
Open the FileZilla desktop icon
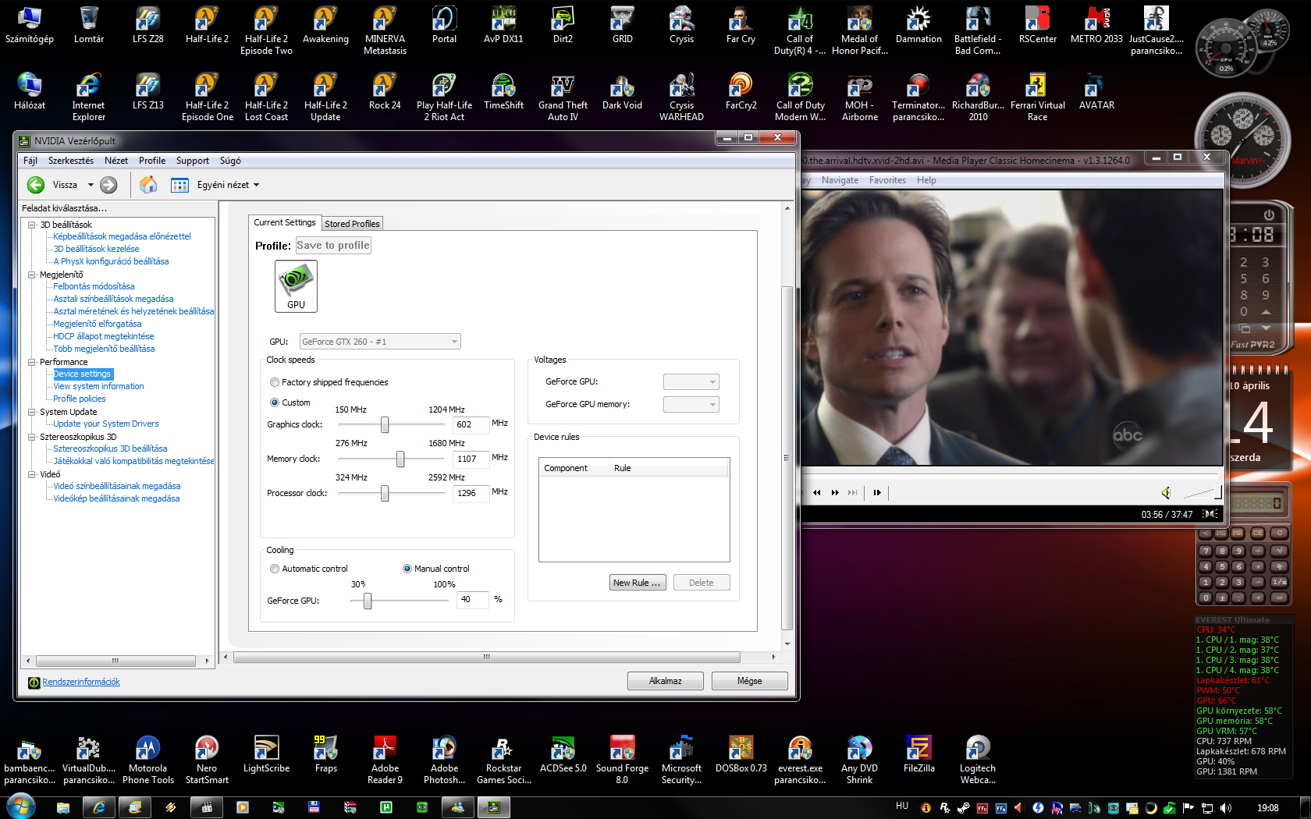[918, 754]
